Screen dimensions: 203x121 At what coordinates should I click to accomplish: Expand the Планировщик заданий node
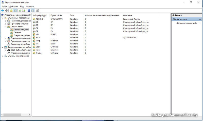5,21
